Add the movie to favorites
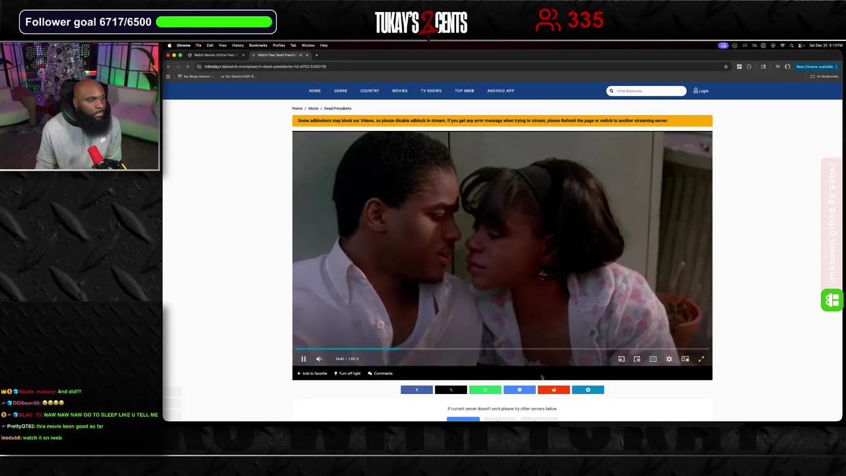Screen dimensions: 846x476 coord(312,374)
